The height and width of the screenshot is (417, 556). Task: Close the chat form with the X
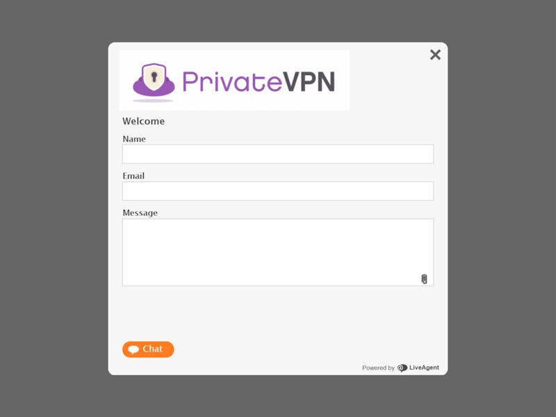[435, 55]
